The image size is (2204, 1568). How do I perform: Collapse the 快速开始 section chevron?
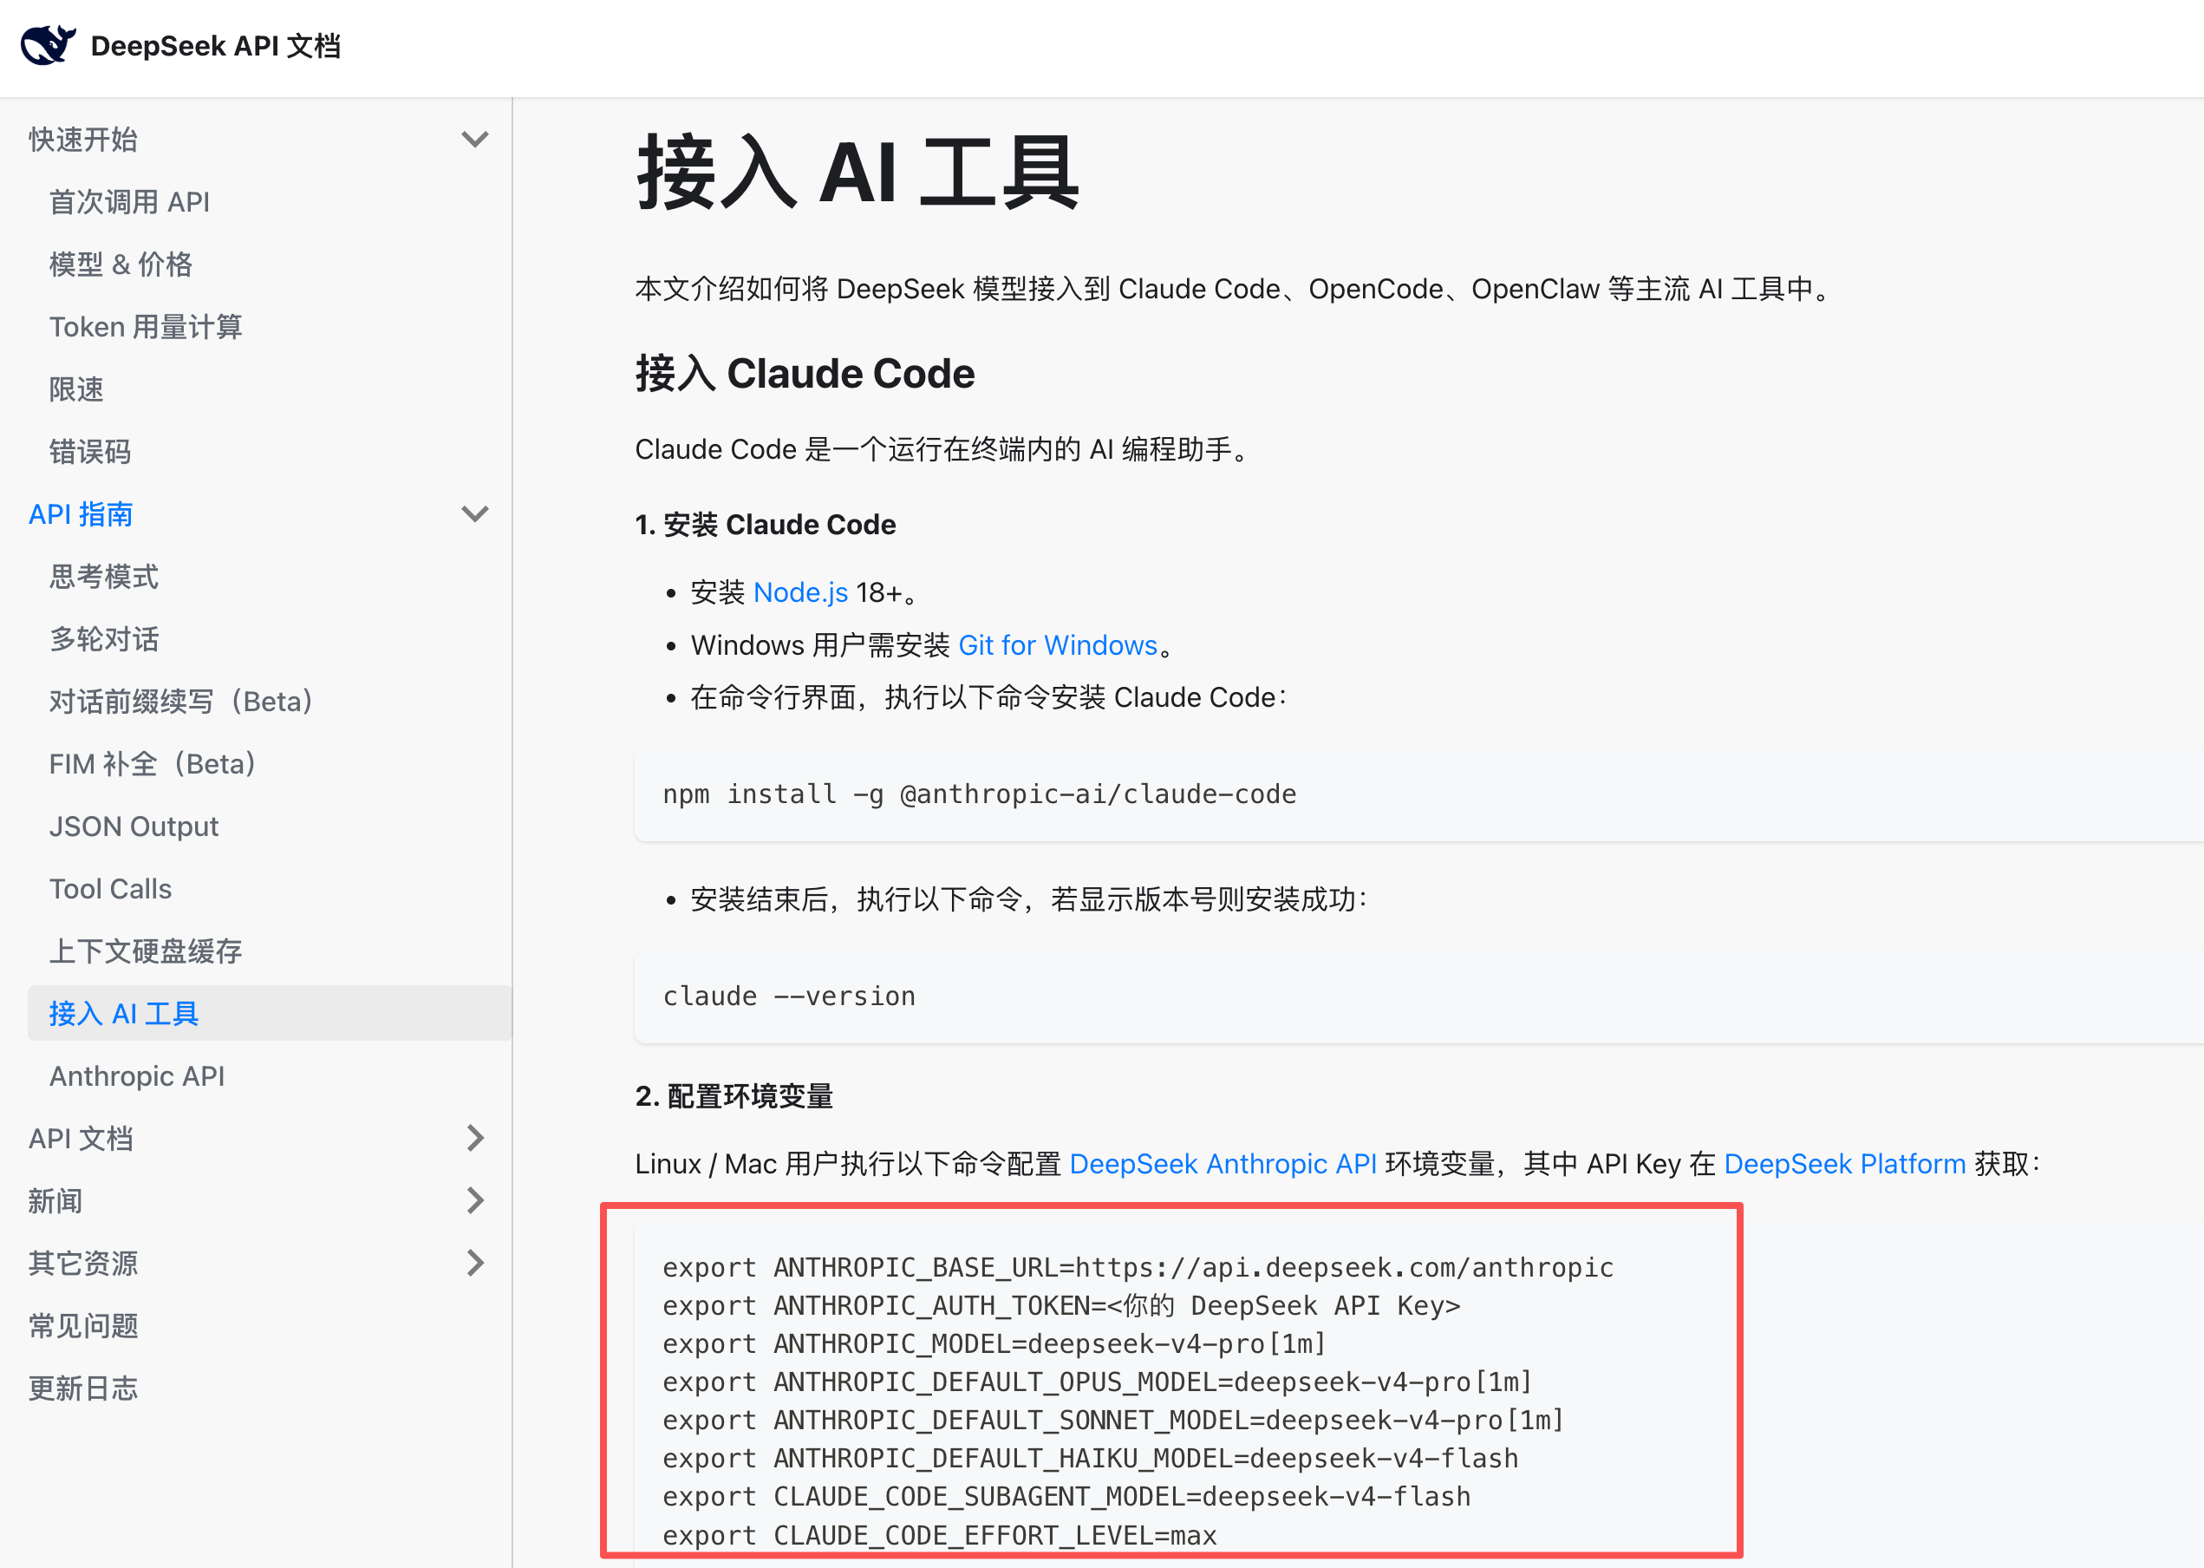[x=475, y=139]
